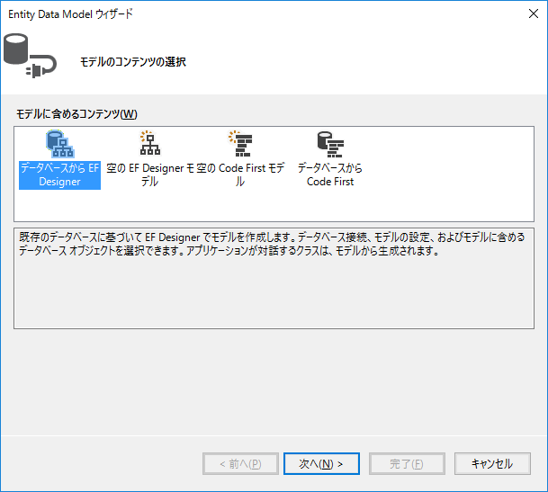This screenshot has width=548, height=492.
Task: Select データベースから Code First icon
Action: [330, 144]
